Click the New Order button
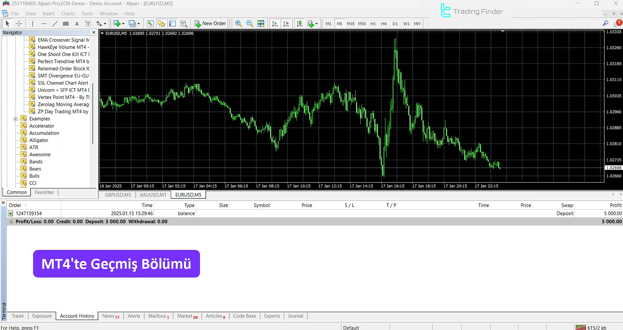 pyautogui.click(x=210, y=24)
